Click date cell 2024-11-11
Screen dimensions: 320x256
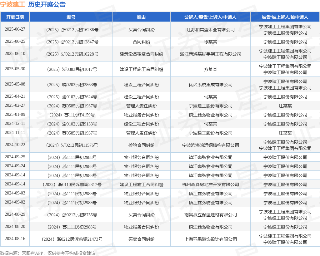pos(15,132)
